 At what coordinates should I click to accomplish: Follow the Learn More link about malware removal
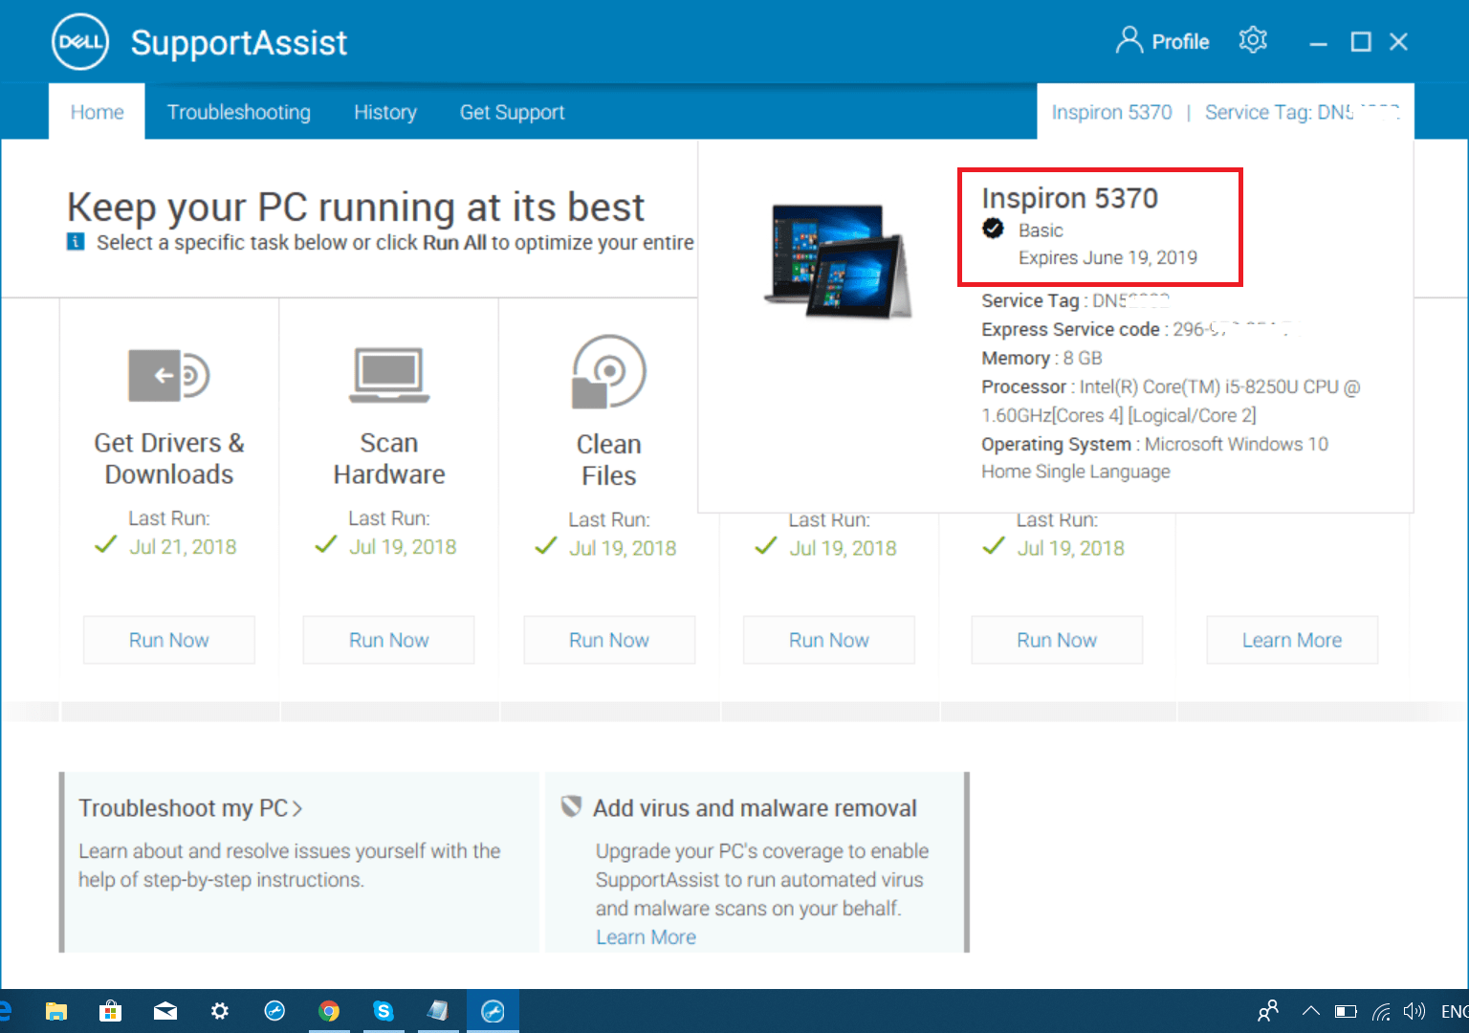pyautogui.click(x=646, y=937)
